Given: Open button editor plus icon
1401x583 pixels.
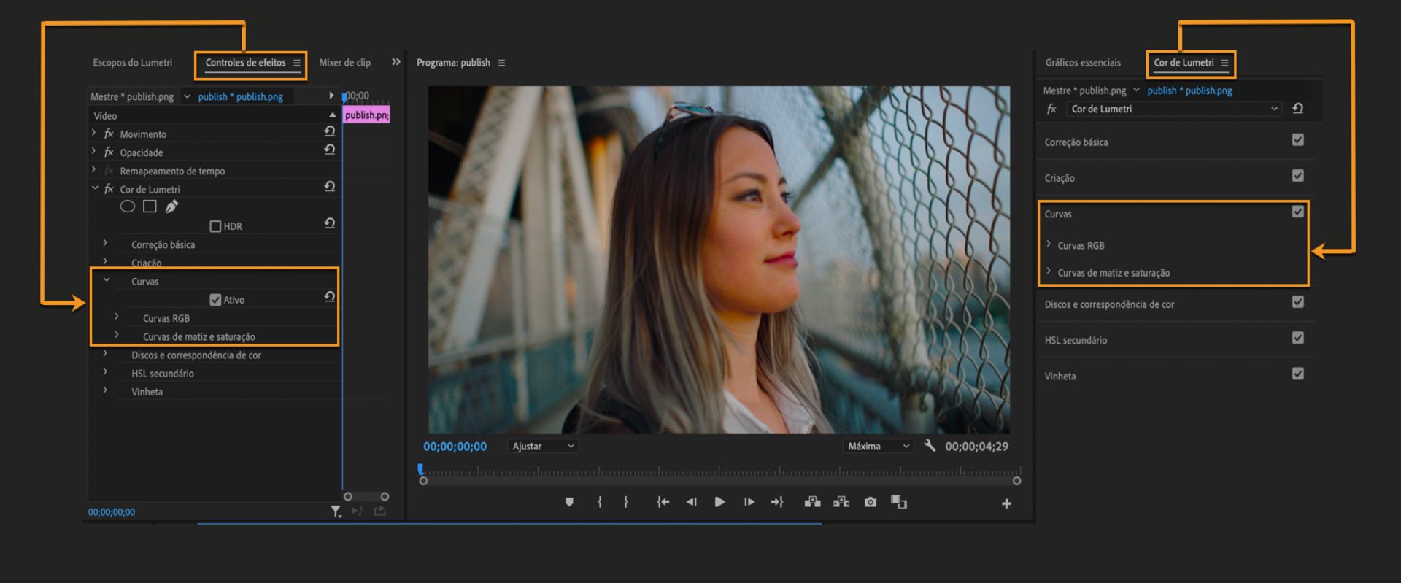Looking at the screenshot, I should pos(1006,503).
